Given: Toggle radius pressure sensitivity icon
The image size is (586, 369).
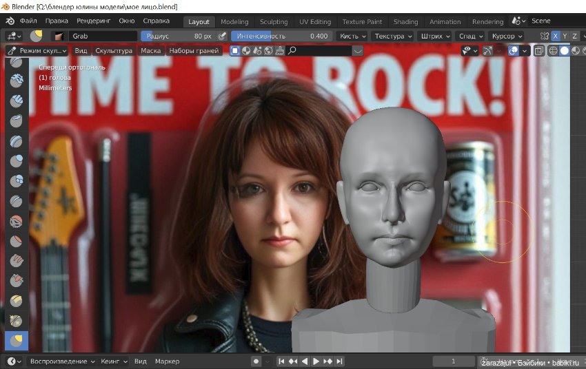Looking at the screenshot, I should pos(222,36).
